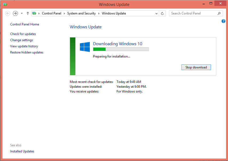Open the Change settings link

point(22,40)
